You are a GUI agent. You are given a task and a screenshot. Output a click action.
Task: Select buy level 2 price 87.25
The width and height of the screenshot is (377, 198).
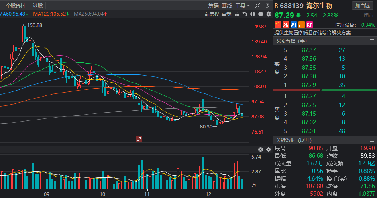click(309, 105)
